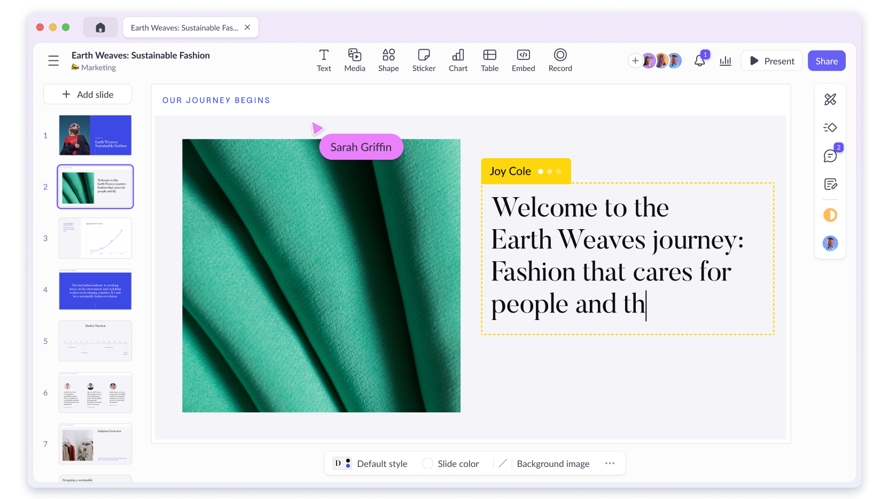The height and width of the screenshot is (499, 889).
Task: Open Default style dropdown
Action: tap(370, 464)
